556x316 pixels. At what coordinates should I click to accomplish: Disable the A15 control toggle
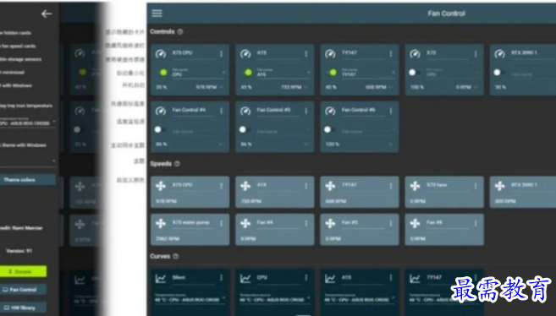point(246,73)
